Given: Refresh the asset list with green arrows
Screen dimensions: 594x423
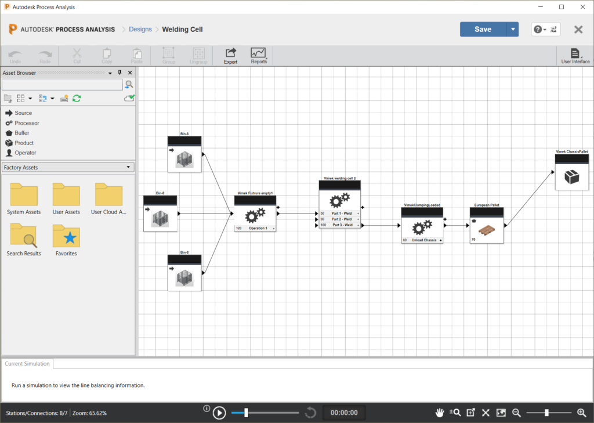Looking at the screenshot, I should point(77,99).
